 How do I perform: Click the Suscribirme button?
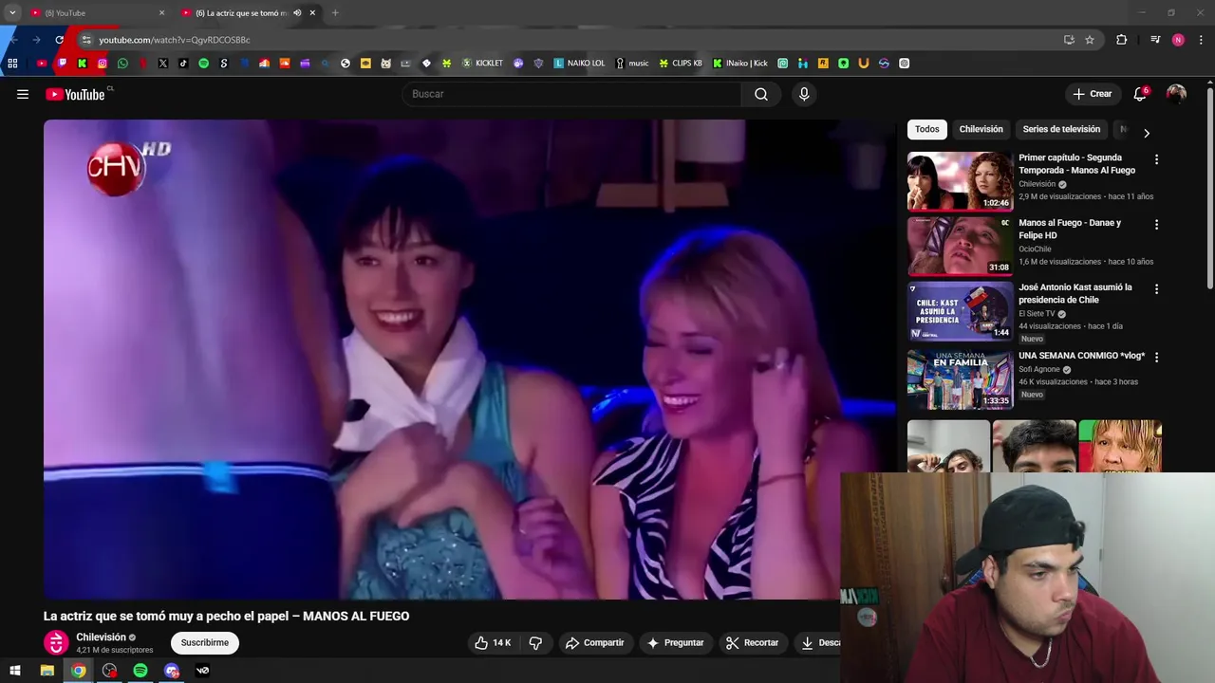(205, 642)
